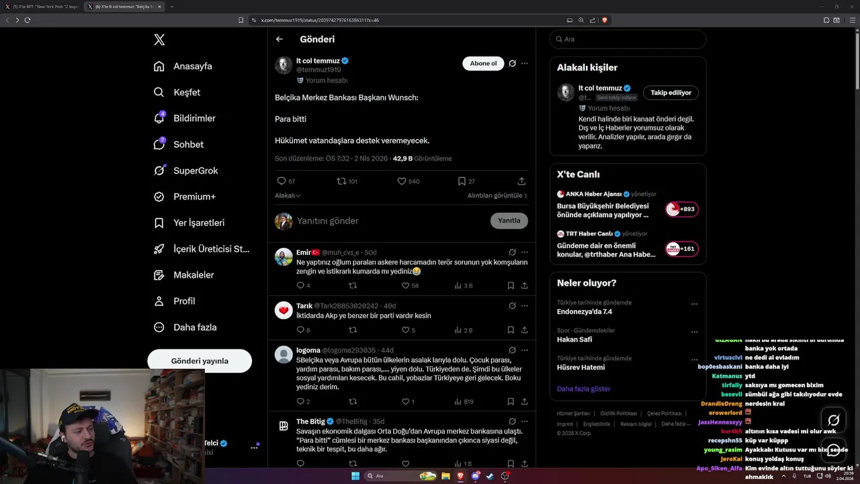Like the main post with 940 likes
This screenshot has width=860, height=484.
pos(402,182)
